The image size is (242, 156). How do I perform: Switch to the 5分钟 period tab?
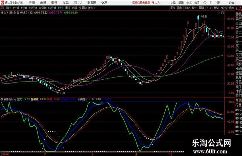[x=24, y=8]
